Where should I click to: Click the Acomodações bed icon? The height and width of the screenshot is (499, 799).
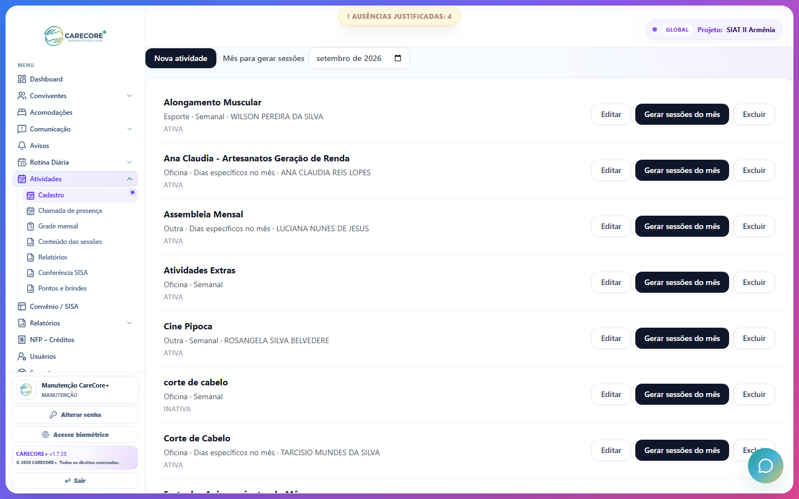[x=22, y=113]
